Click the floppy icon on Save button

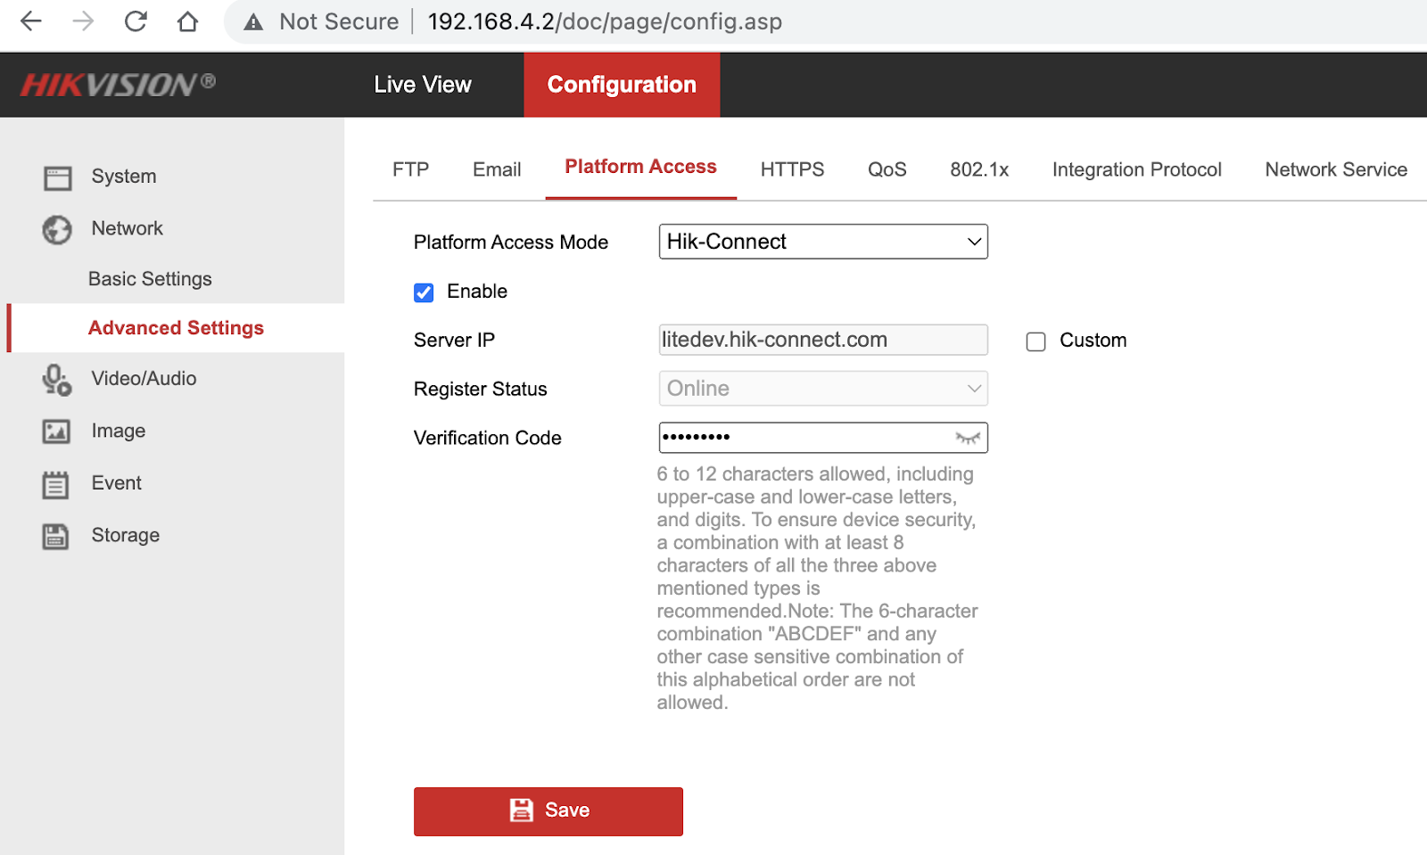pos(521,810)
